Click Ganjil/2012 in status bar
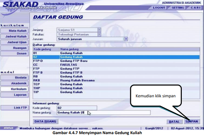 click(x=154, y=128)
